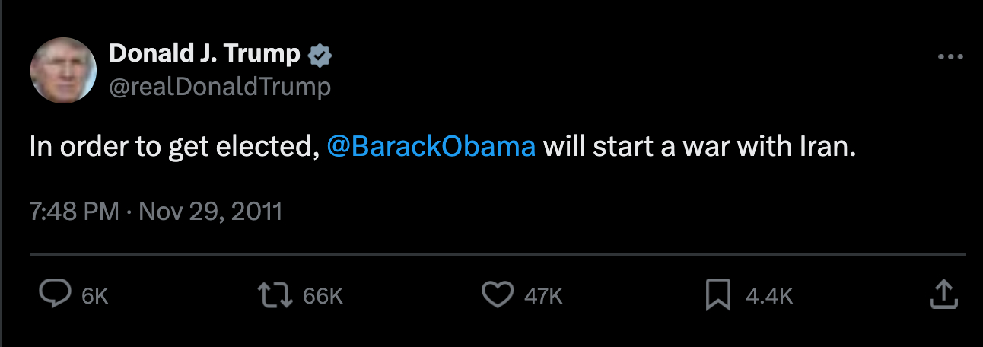Click the 6K reply count
The height and width of the screenshot is (347, 983).
(95, 296)
